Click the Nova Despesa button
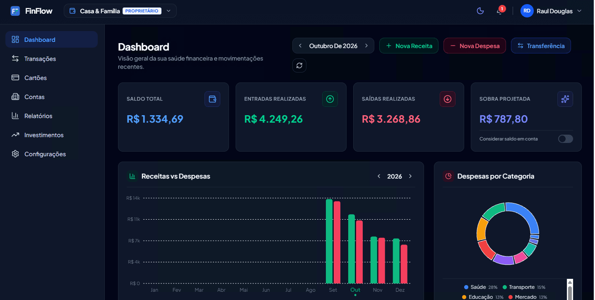The image size is (595, 300). coord(475,46)
